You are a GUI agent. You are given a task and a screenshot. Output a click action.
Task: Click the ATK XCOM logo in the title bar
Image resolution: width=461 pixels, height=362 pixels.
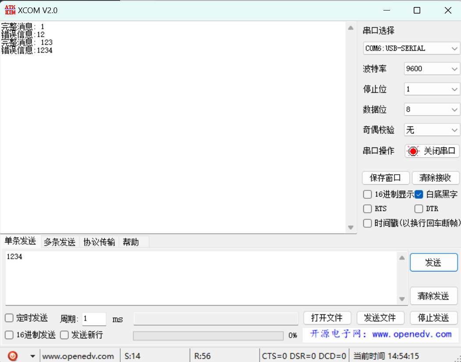tap(9, 10)
